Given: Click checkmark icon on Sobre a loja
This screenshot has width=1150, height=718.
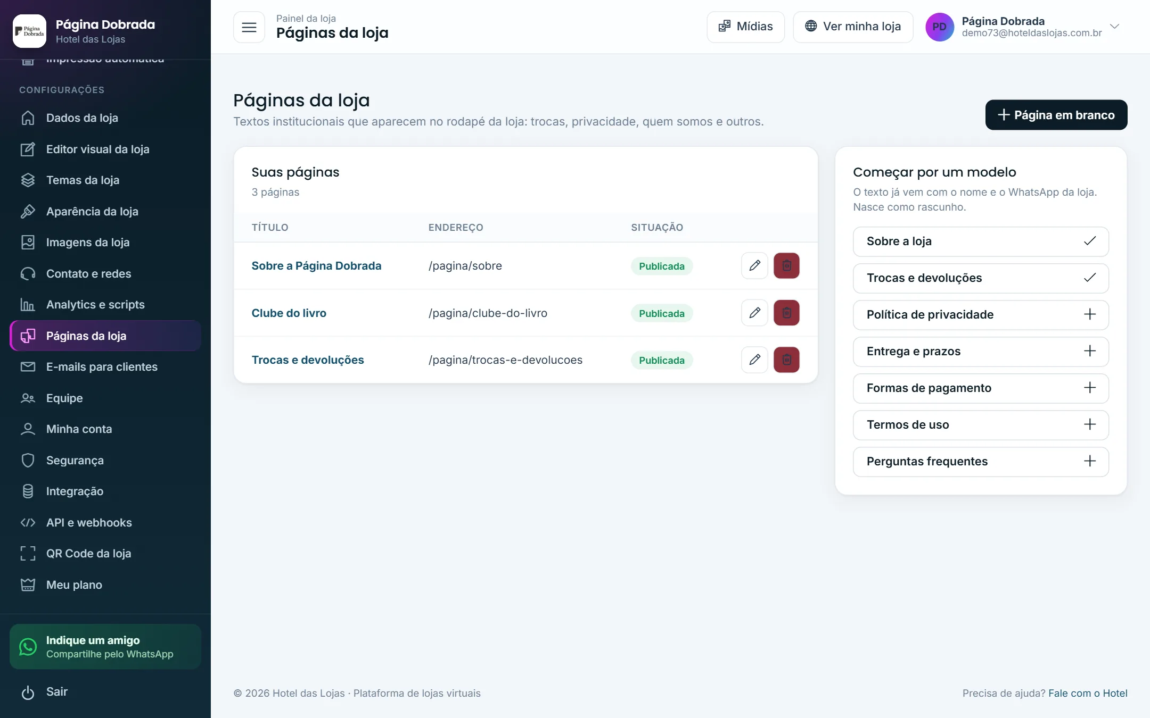Looking at the screenshot, I should pos(1089,241).
